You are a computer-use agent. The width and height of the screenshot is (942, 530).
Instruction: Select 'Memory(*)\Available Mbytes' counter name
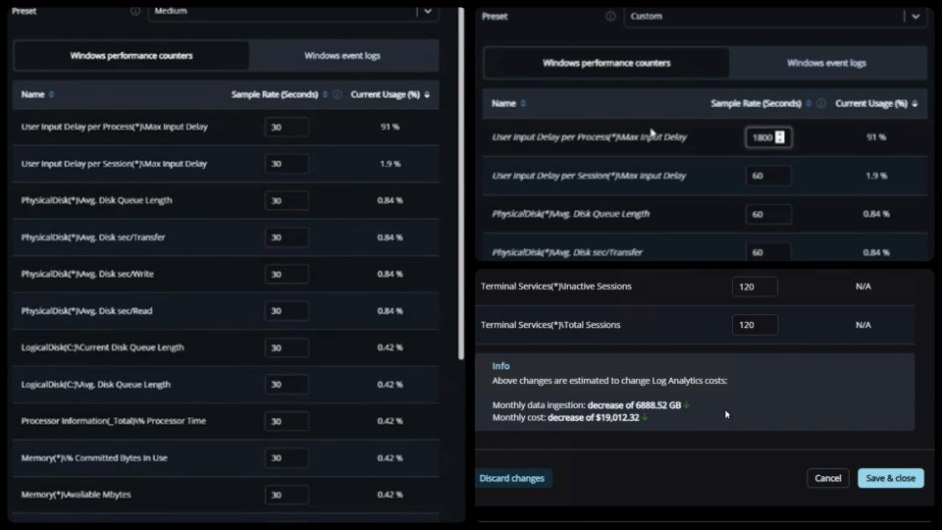[x=76, y=495]
